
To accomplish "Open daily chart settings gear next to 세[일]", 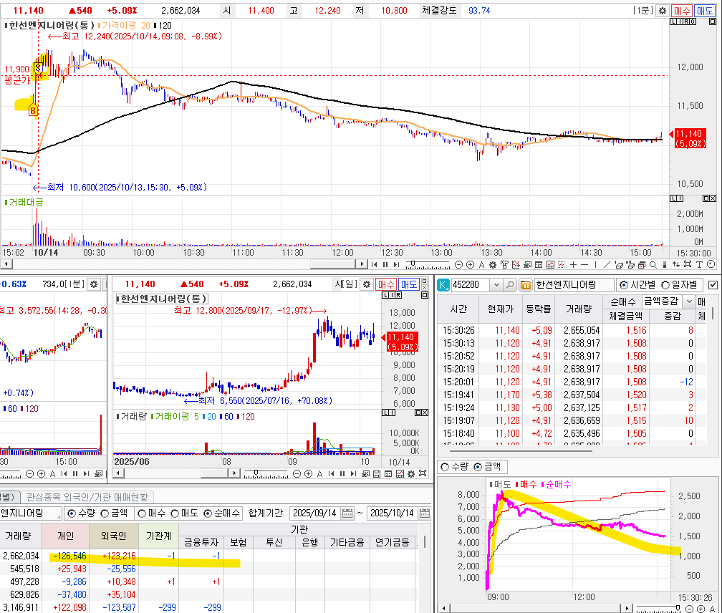I will (367, 284).
